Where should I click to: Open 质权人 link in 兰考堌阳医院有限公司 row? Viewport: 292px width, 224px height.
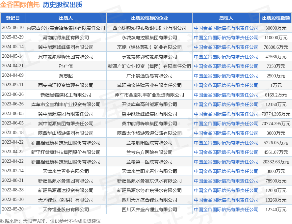tap(226, 143)
